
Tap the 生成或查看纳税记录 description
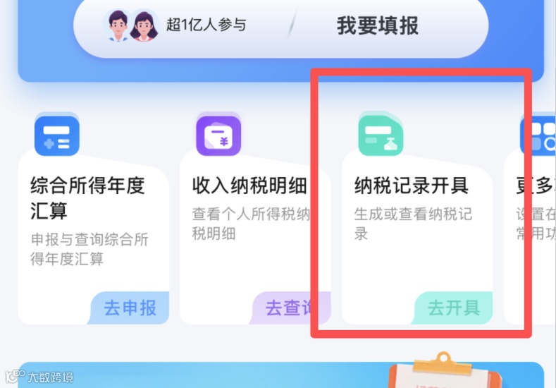(413, 224)
